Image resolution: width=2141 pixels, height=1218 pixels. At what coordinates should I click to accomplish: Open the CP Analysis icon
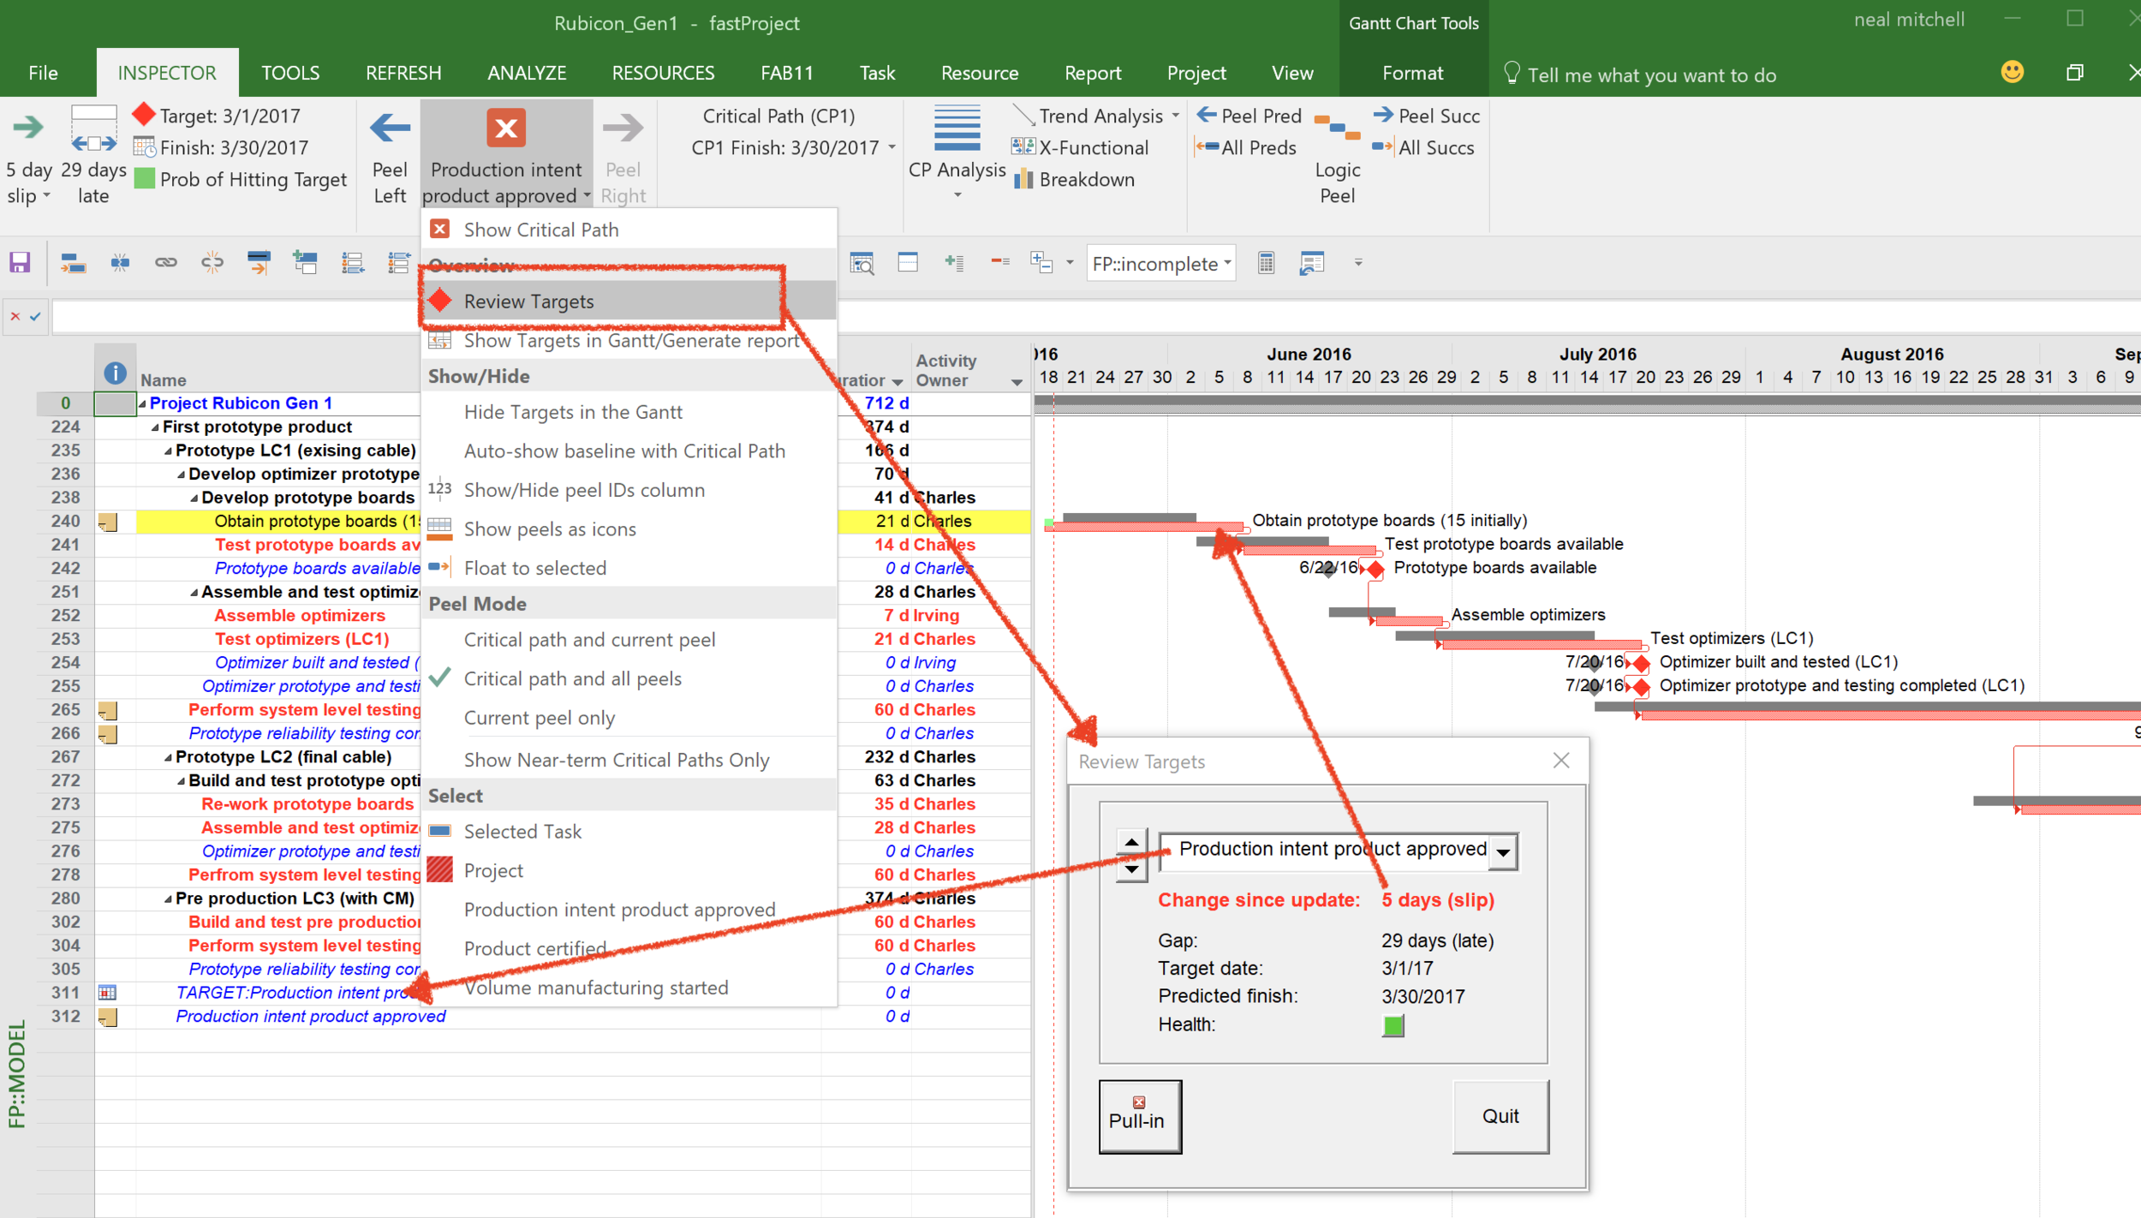click(x=957, y=128)
